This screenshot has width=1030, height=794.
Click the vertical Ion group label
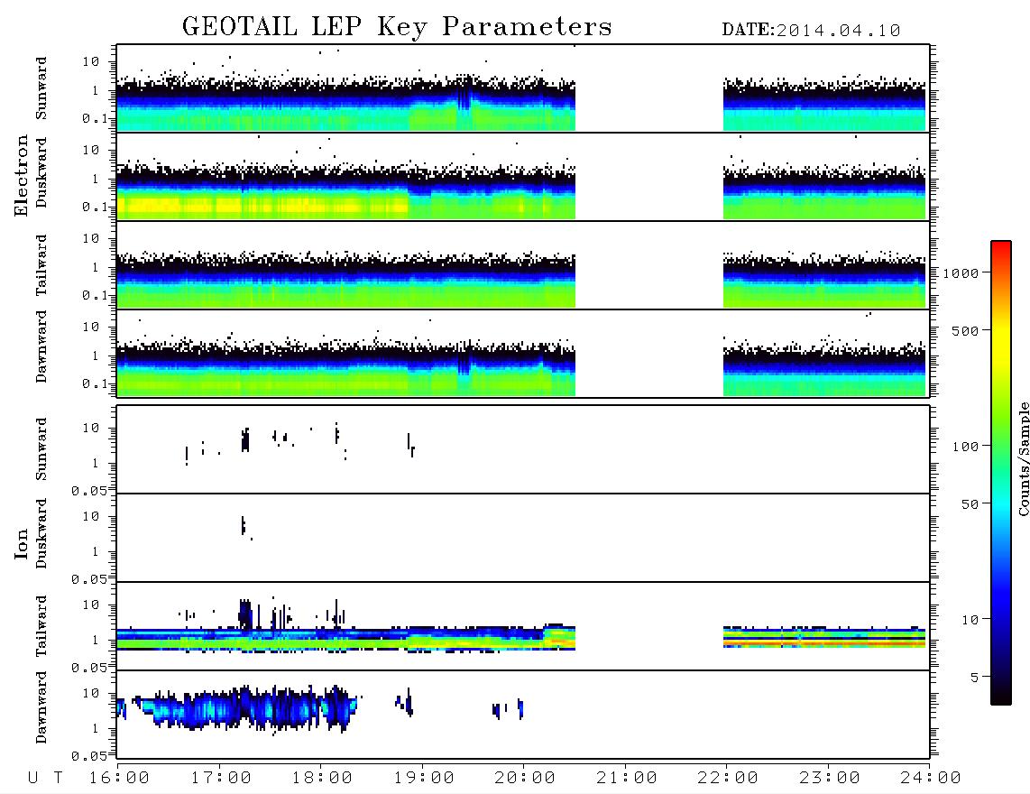pos(22,543)
